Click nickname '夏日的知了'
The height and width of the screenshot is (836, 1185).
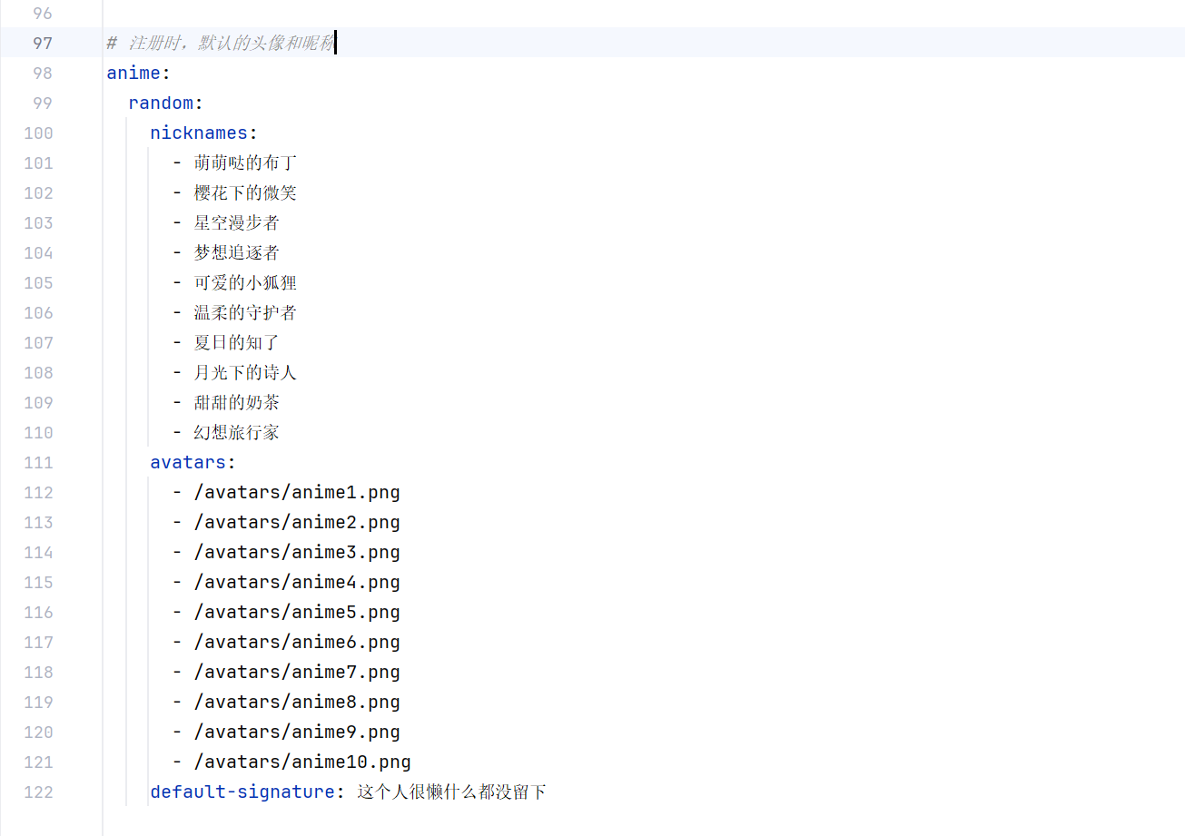click(x=236, y=342)
